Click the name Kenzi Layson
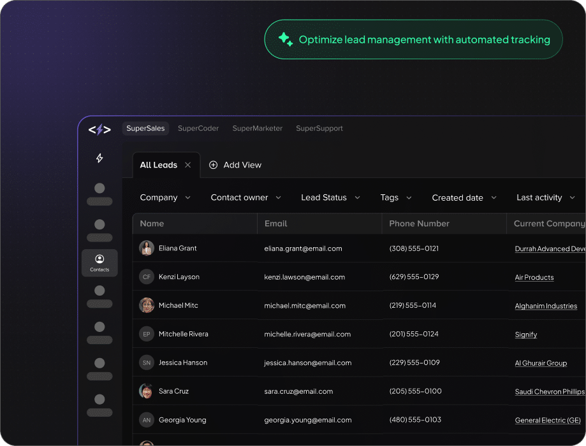 point(179,277)
